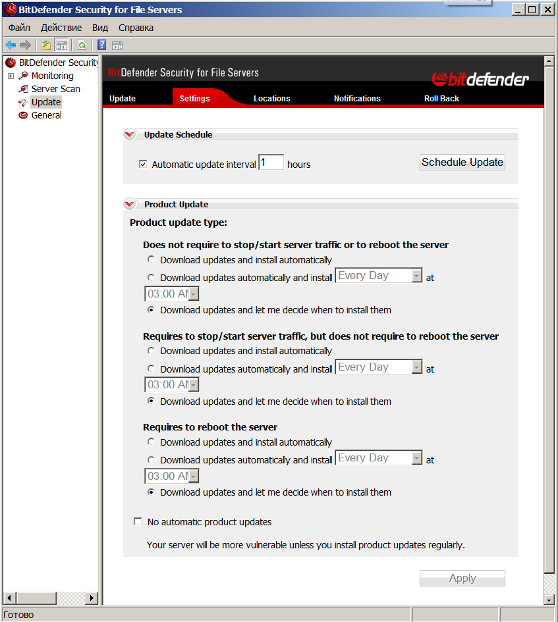Image resolution: width=558 pixels, height=622 pixels.
Task: Select 'let me decide' under 'Requires to reboot' group
Action: tap(150, 492)
